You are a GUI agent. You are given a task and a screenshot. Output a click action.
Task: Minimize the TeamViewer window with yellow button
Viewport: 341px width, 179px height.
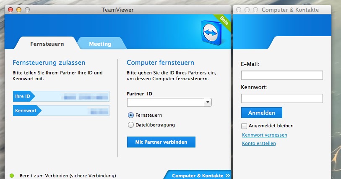pyautogui.click(x=19, y=10)
